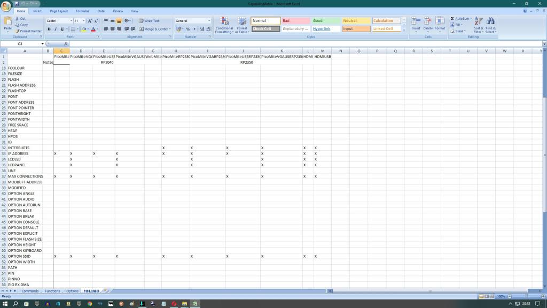The height and width of the screenshot is (308, 547).
Task: Click the Insert Function fx icon
Action: (x=66, y=44)
